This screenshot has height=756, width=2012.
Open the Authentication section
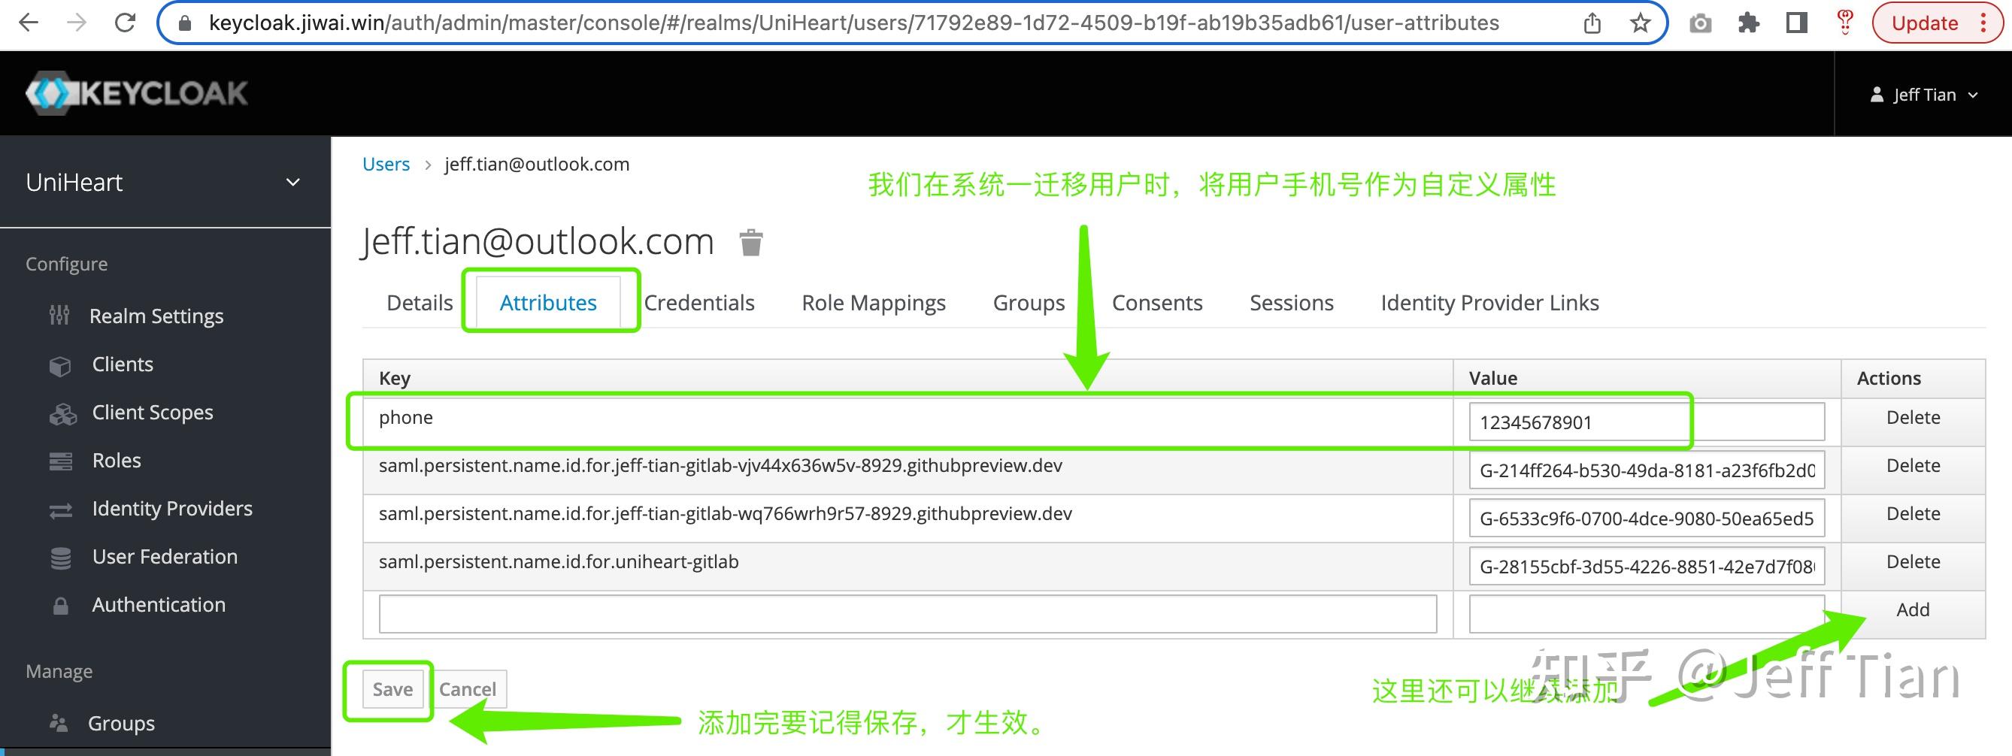click(x=159, y=604)
